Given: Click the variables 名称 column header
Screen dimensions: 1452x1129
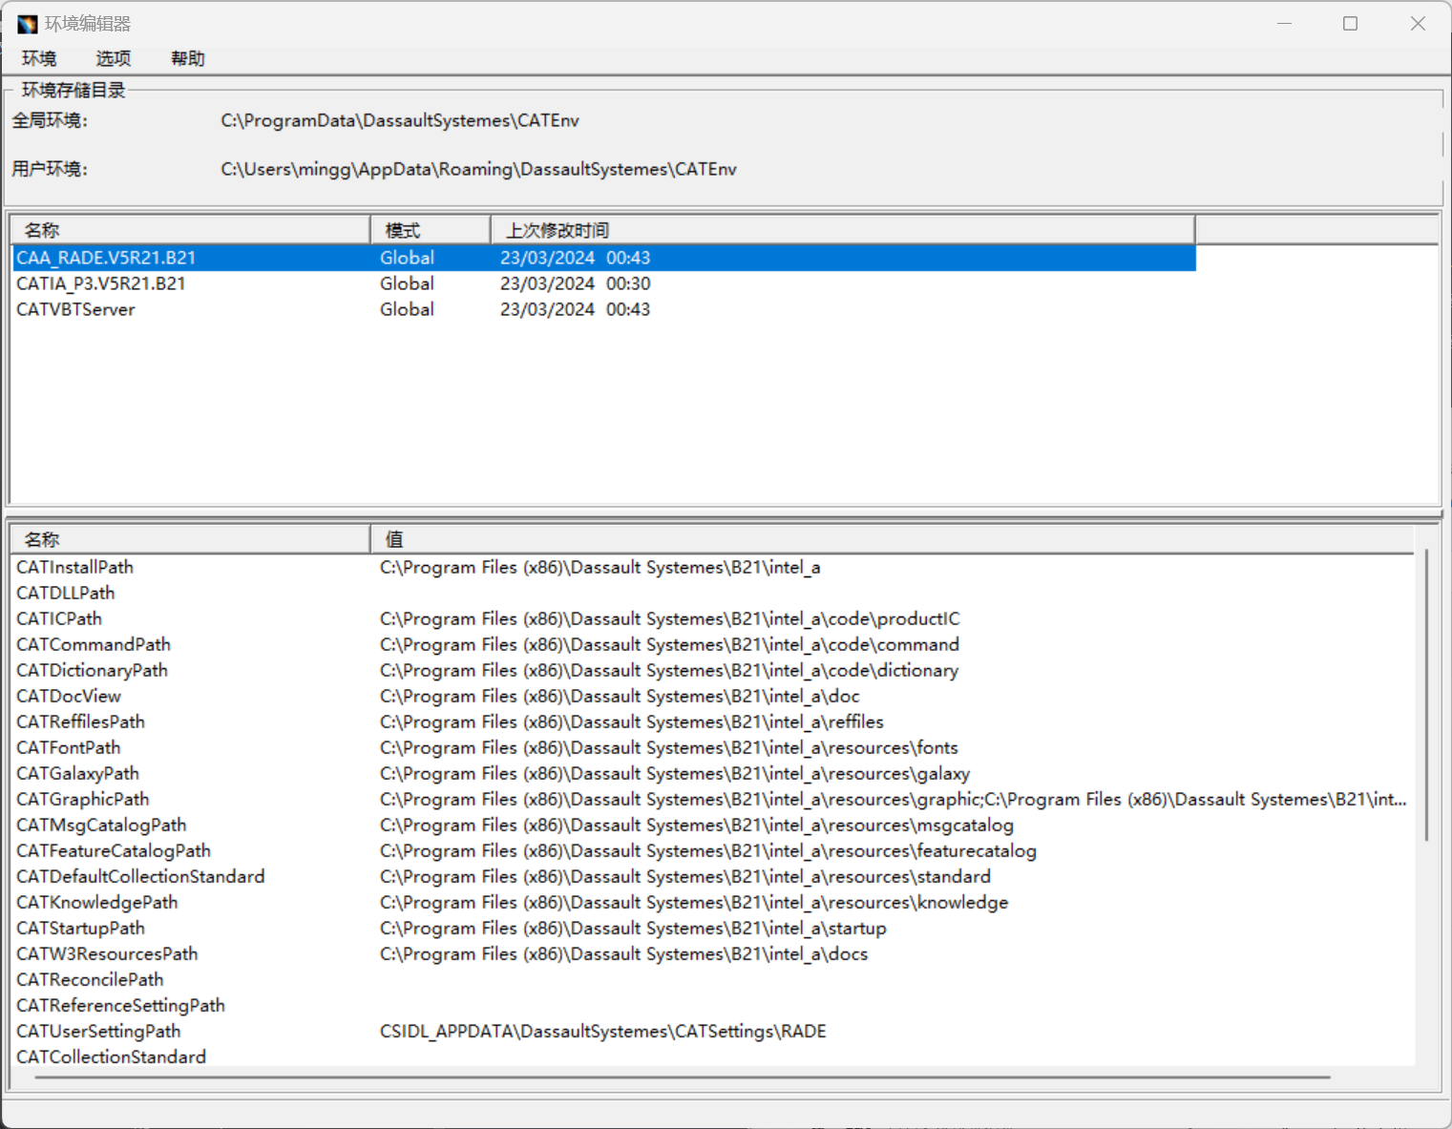Looking at the screenshot, I should click(191, 539).
